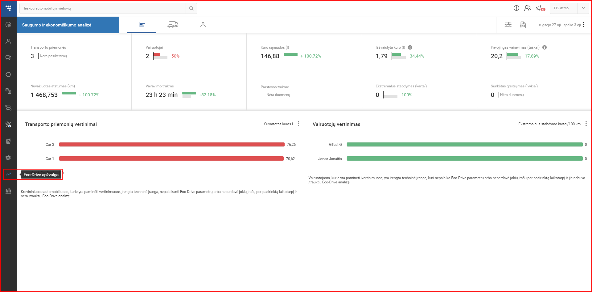Click the Vairavimo trukmė value 23 h 23 min

click(162, 95)
